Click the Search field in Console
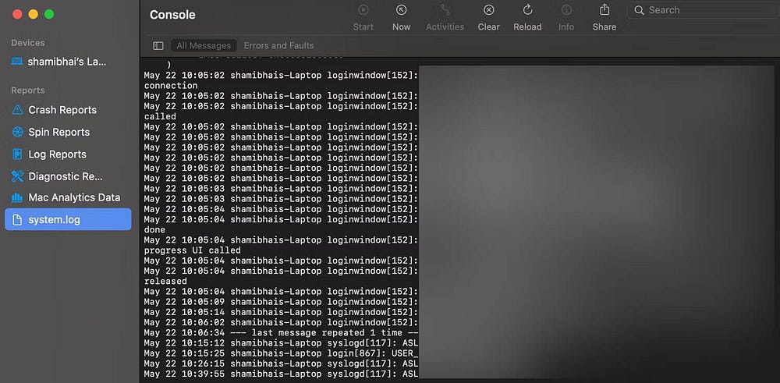780x383 pixels. coord(704,10)
